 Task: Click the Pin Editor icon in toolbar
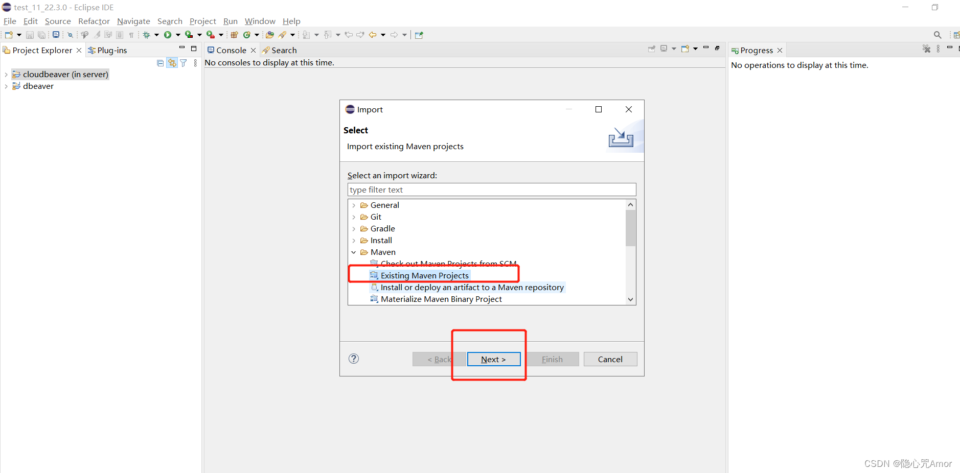coord(419,35)
